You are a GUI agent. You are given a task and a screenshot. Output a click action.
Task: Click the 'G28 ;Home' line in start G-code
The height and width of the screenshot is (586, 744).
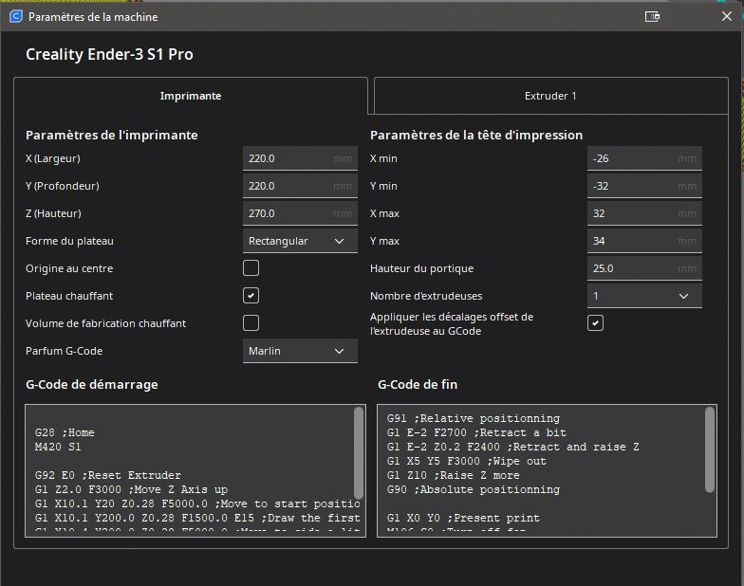pos(65,432)
